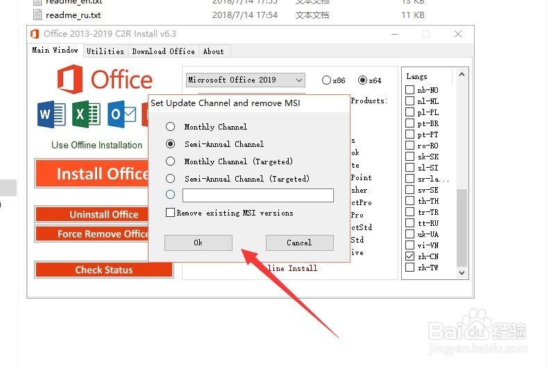Viewport: 558px width, 368px height.
Task: Click the Excel application icon
Action: click(x=86, y=114)
